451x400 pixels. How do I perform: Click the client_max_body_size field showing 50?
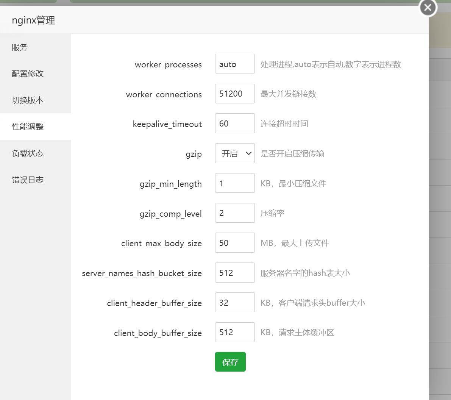pyautogui.click(x=234, y=242)
